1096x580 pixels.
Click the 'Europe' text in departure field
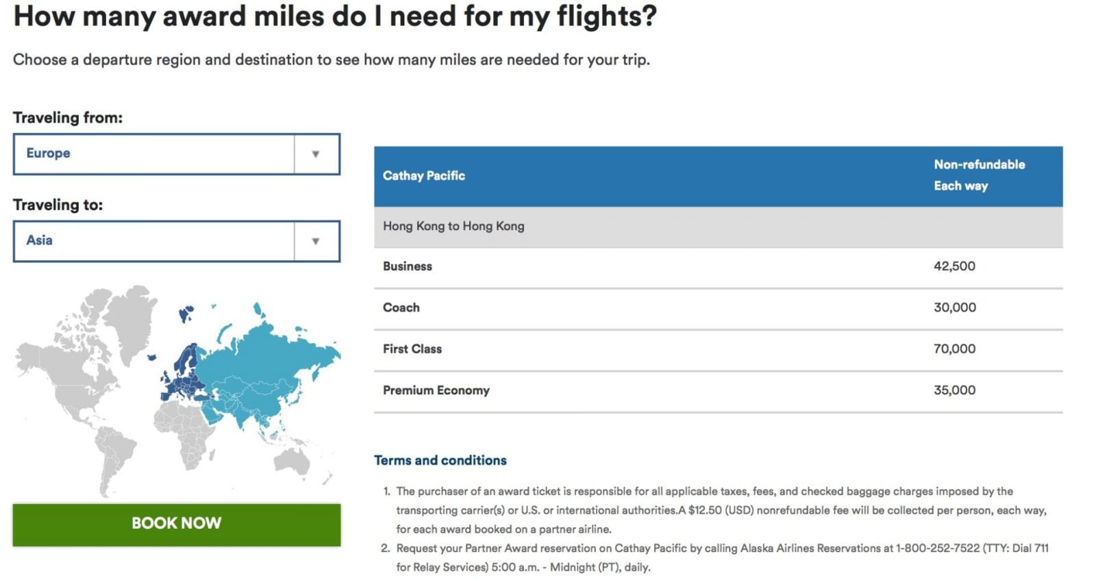[x=46, y=153]
